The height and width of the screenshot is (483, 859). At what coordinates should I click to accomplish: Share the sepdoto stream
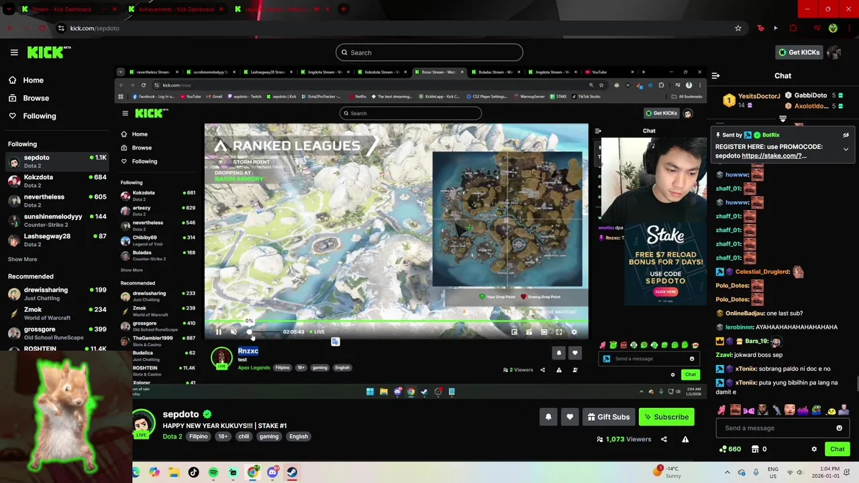coord(664,439)
